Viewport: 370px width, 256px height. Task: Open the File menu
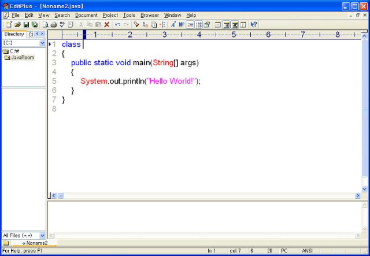click(16, 15)
